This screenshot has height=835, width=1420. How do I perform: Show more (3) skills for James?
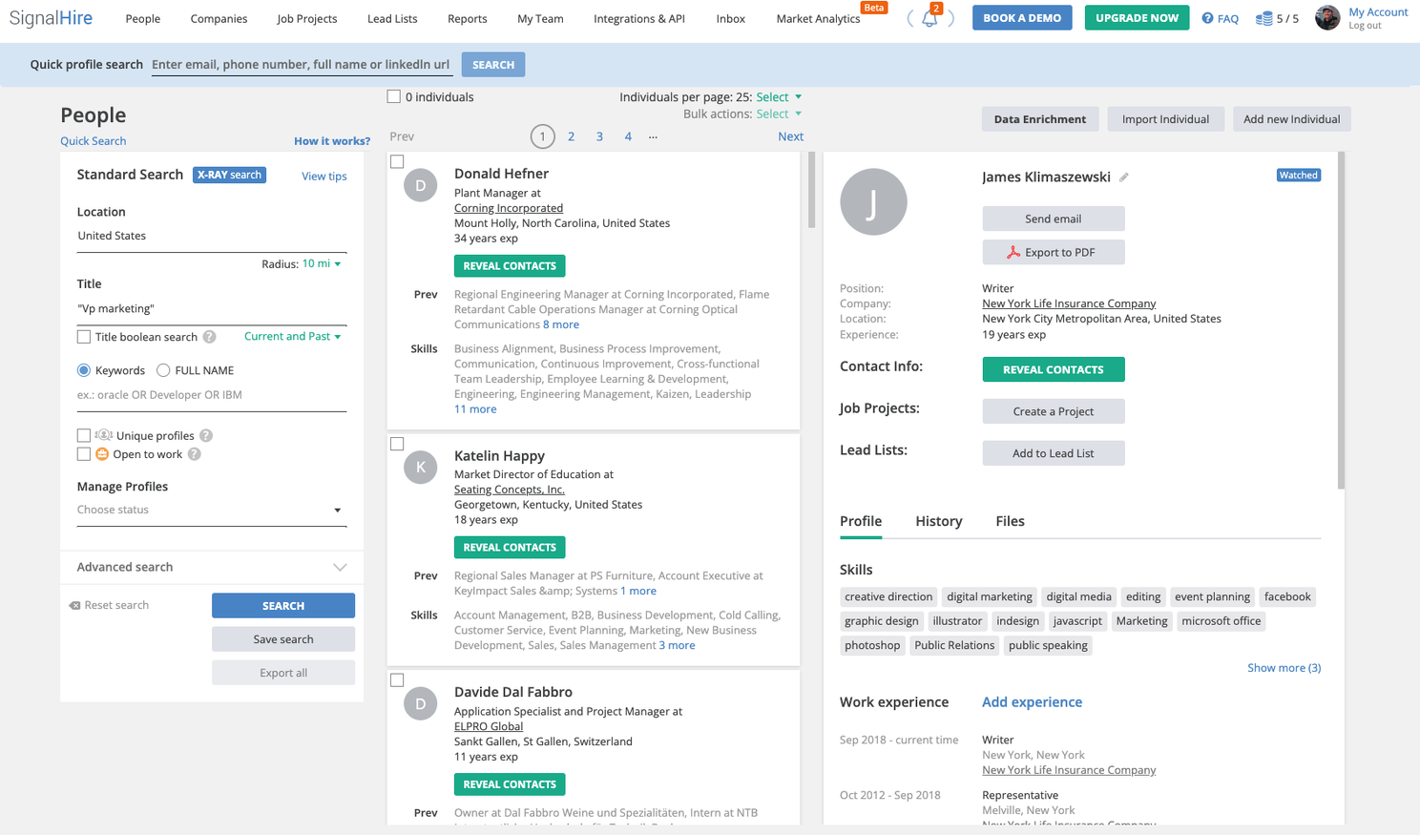[x=1284, y=668]
